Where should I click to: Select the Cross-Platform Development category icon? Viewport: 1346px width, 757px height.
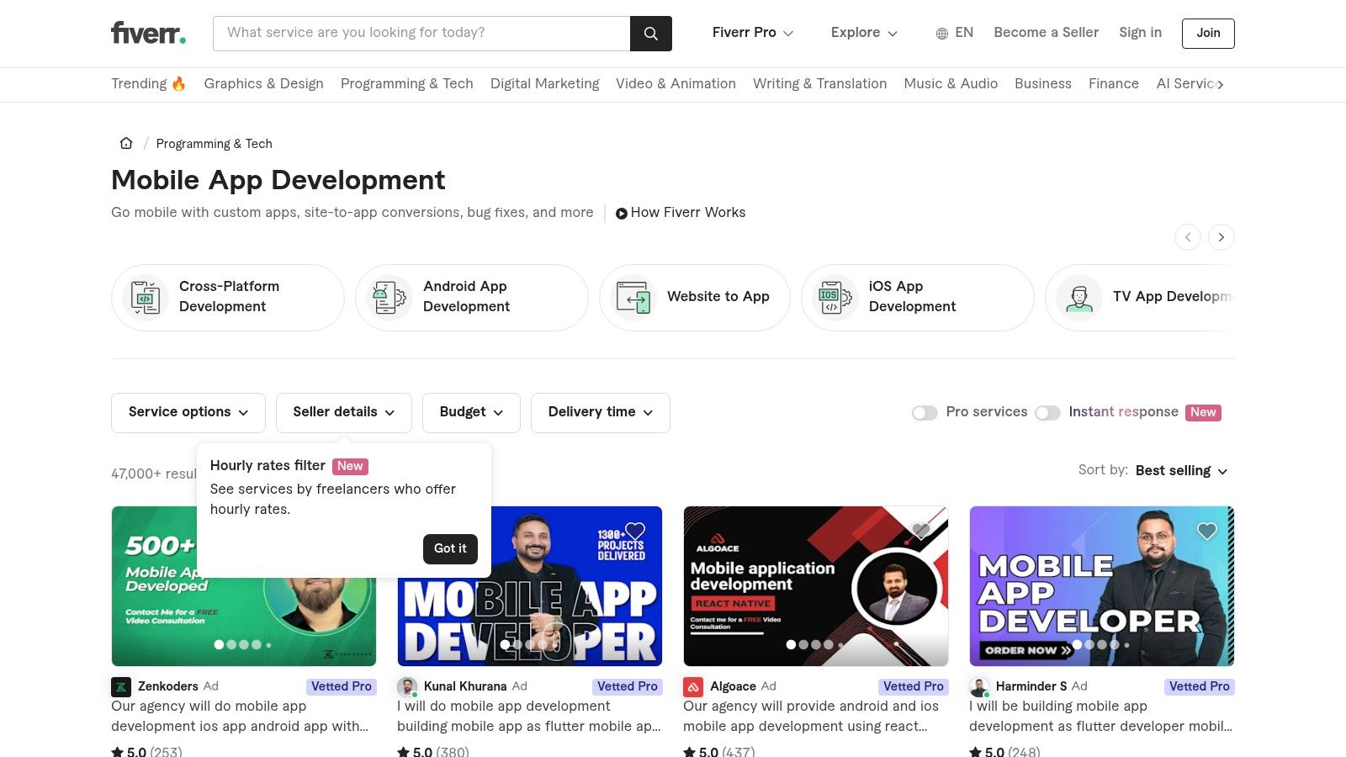coord(145,297)
